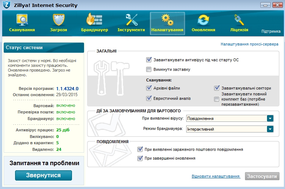Screen dimensions: 285x189
Task: Open Налаштування проксі-сервера link
Action: (250, 44)
